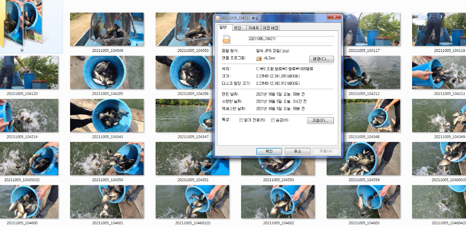Select thumbnail 20211005_104601
This screenshot has height=227, width=466.
[x=107, y=202]
